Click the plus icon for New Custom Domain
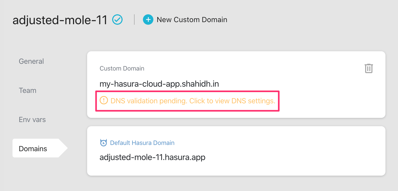 coord(148,20)
